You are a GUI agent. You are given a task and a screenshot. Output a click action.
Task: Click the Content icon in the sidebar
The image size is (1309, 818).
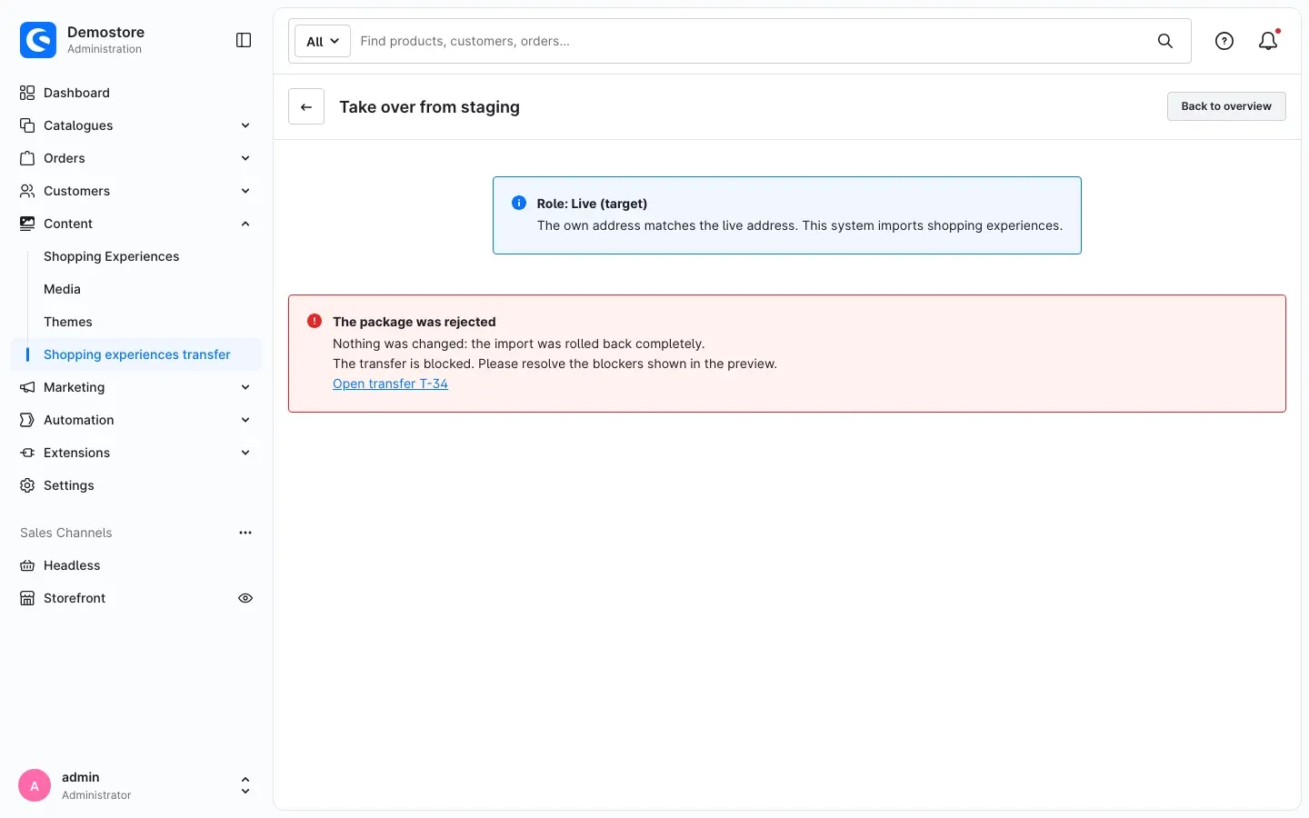click(27, 224)
